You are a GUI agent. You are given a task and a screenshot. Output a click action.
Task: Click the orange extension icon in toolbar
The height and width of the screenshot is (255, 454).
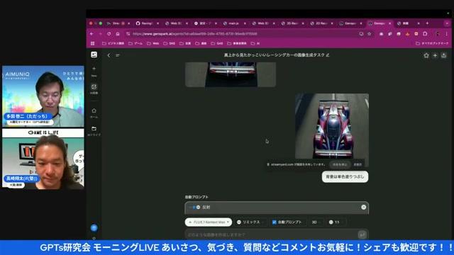click(408, 34)
